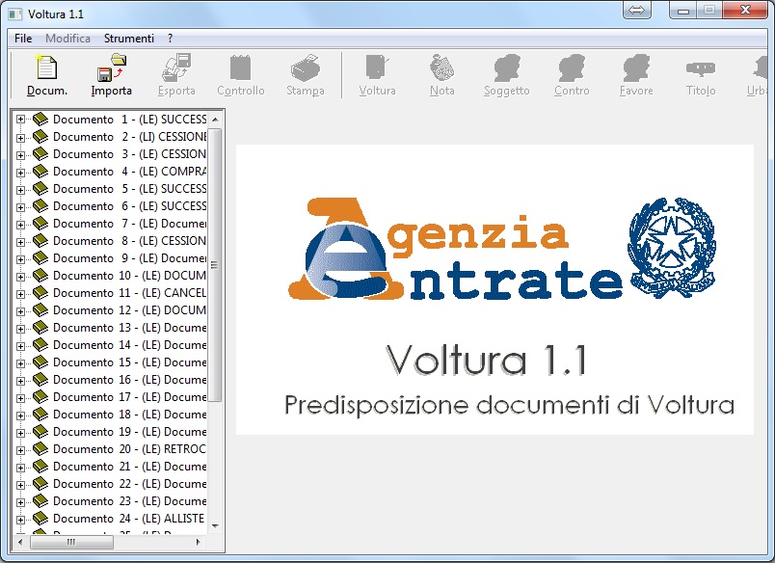Select Documento 14 row text
This screenshot has width=775, height=563.
click(x=129, y=345)
